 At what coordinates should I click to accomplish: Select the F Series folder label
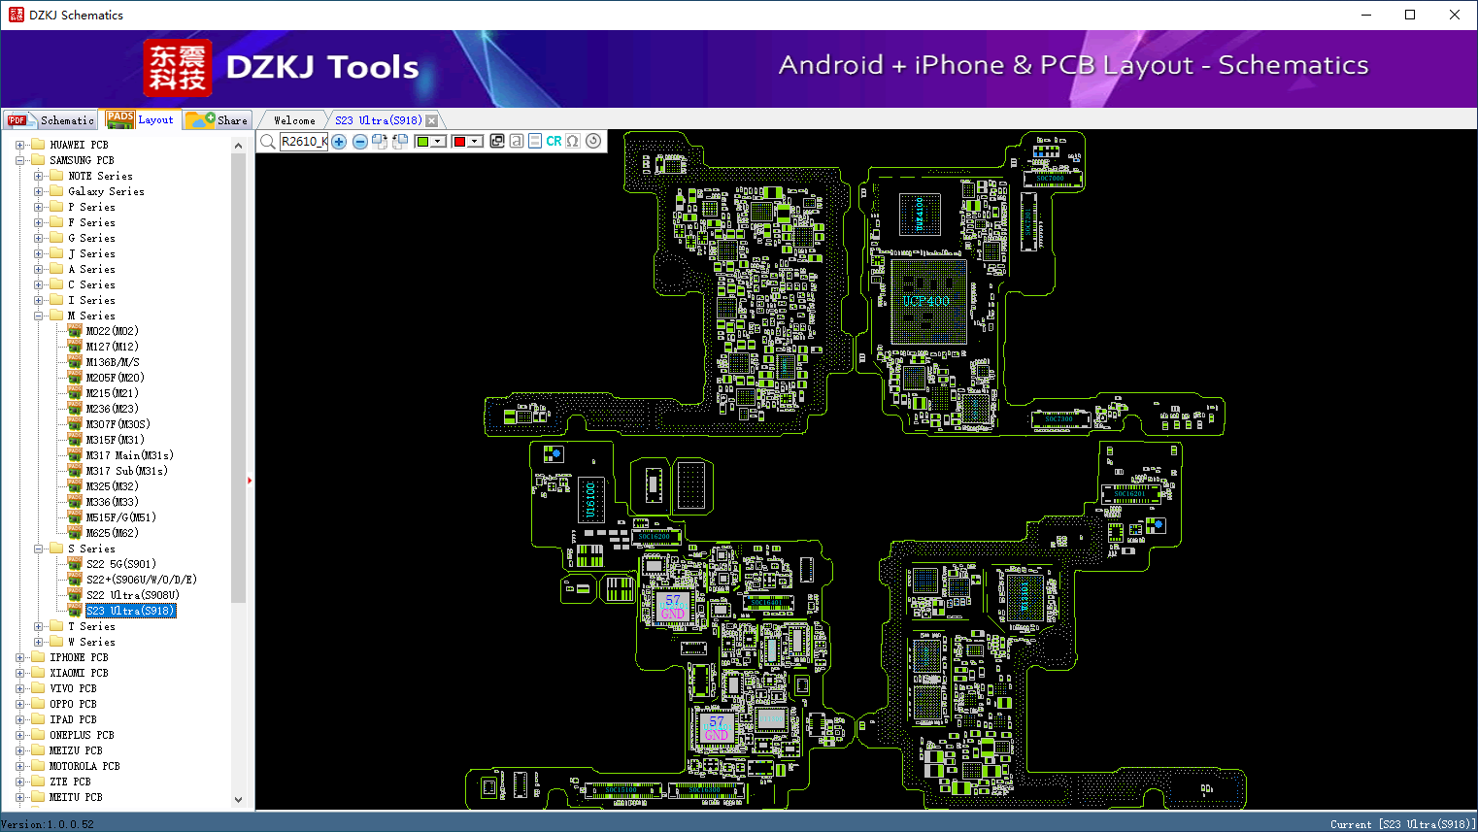point(91,222)
